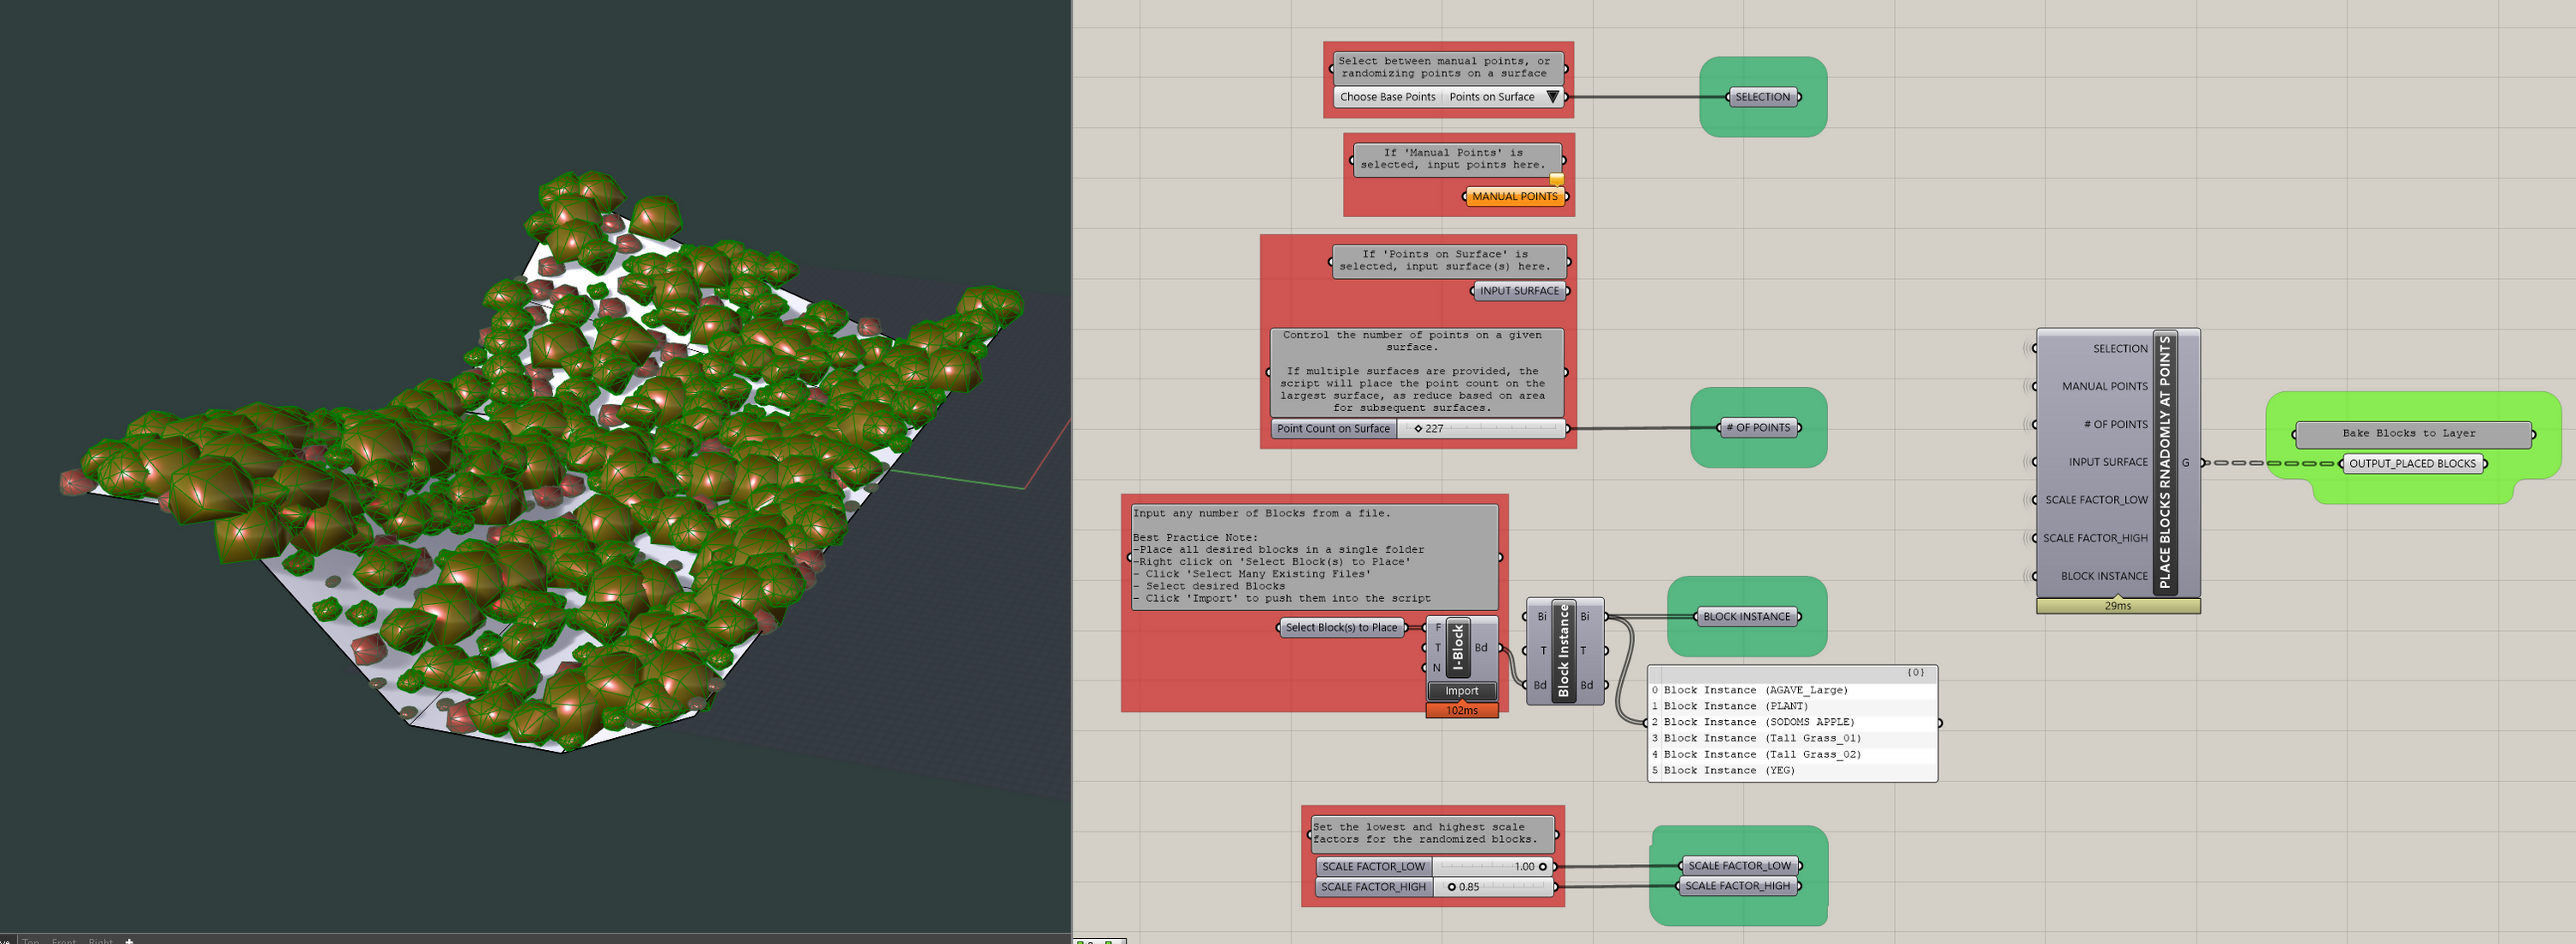Select the INPUT SURFACE parameter node

pyautogui.click(x=1519, y=291)
